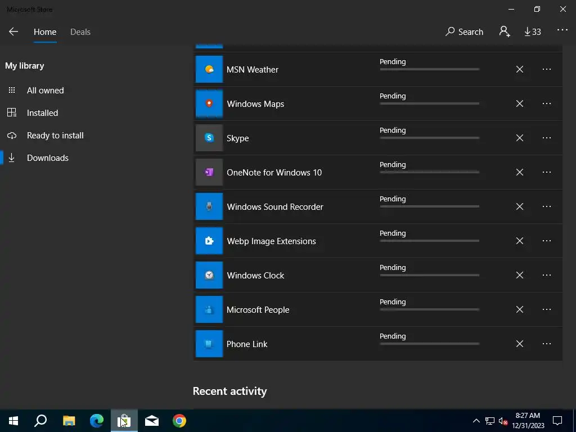Click the network status tray icon

point(490,421)
